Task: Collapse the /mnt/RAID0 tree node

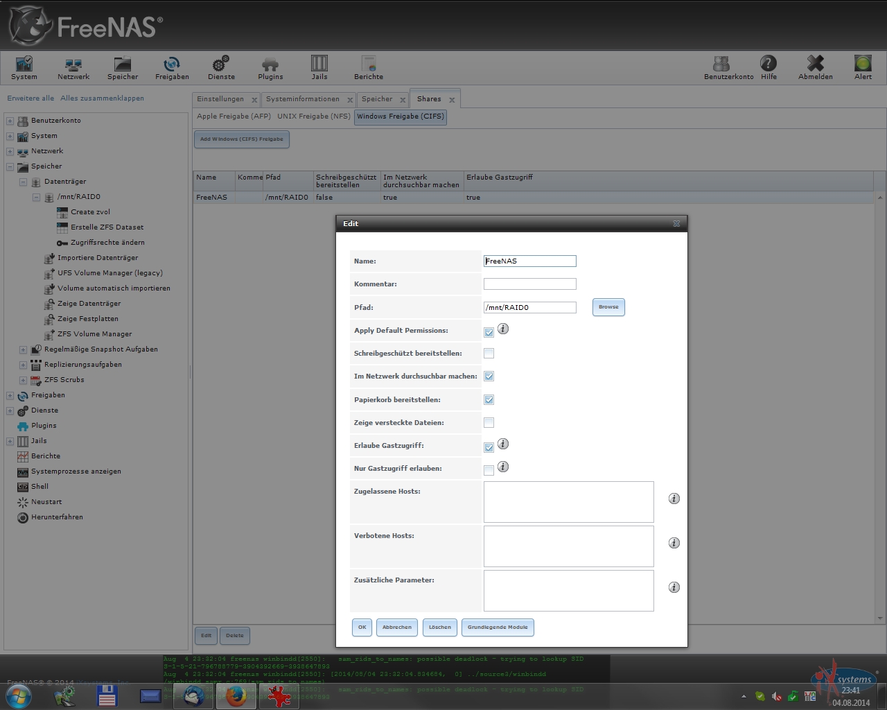Action: click(36, 197)
